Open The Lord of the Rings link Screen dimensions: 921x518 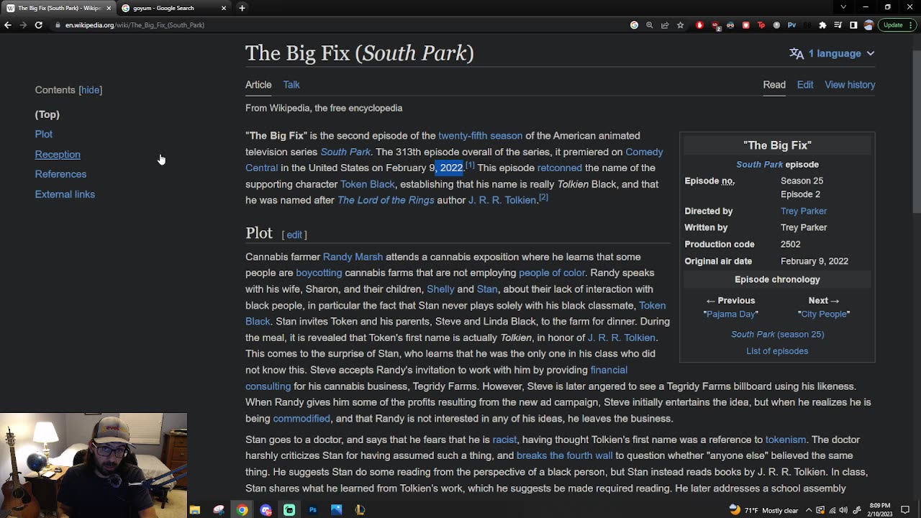386,200
